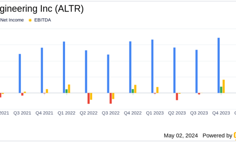Select the Q4 2021 axis label

[44, 113]
